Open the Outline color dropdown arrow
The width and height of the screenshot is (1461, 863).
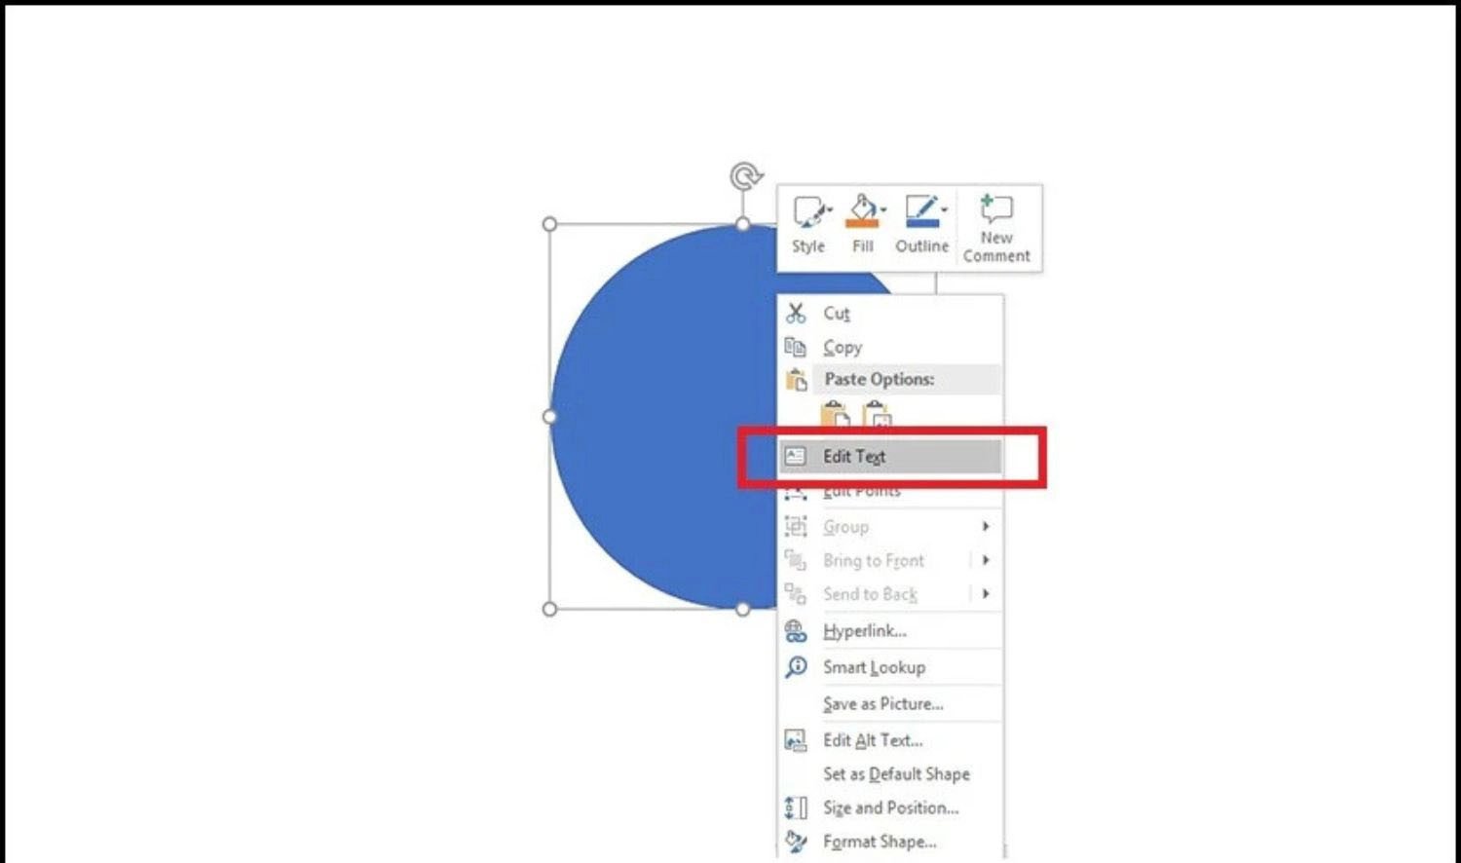point(944,210)
